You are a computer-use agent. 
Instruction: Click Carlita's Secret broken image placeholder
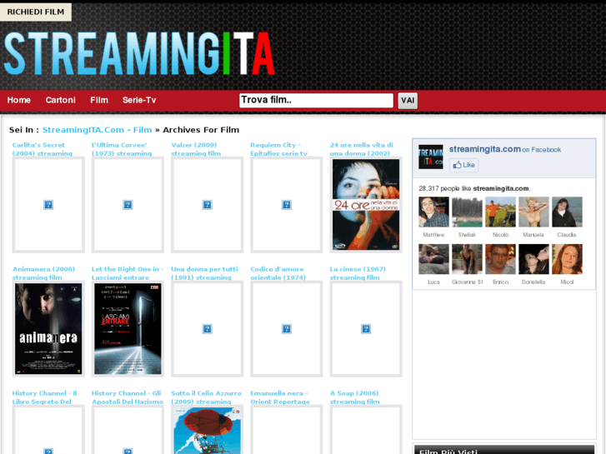48,205
